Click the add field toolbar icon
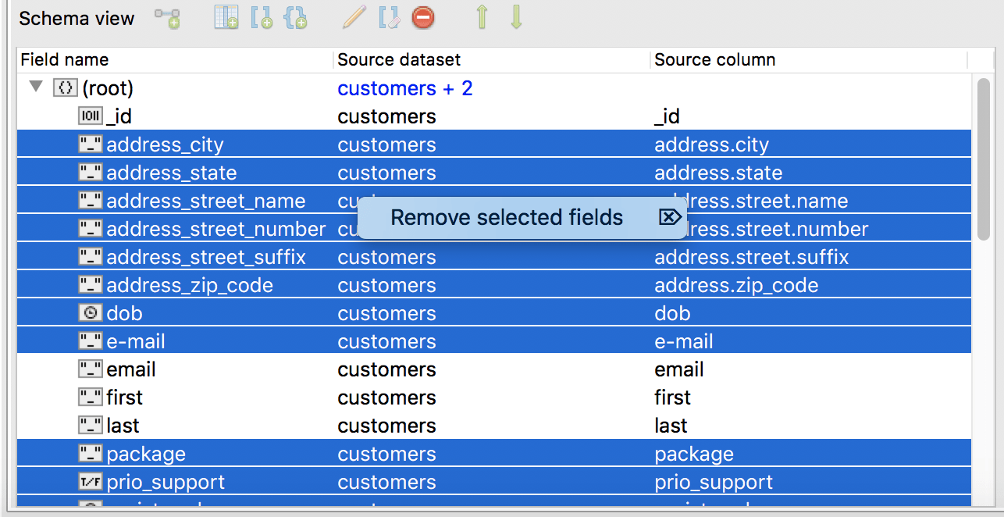The width and height of the screenshot is (1004, 517). click(x=226, y=17)
